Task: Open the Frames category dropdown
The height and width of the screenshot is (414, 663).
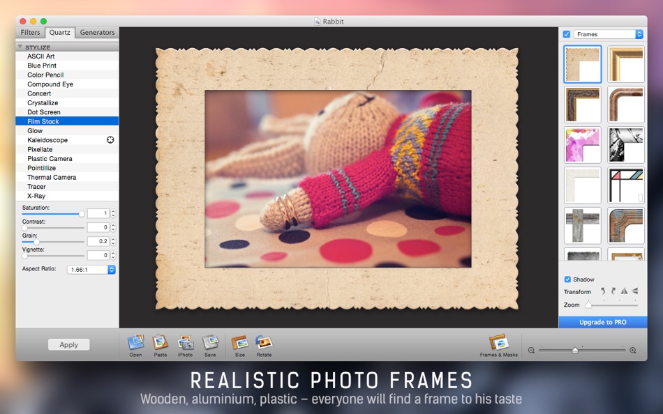Action: [x=608, y=34]
